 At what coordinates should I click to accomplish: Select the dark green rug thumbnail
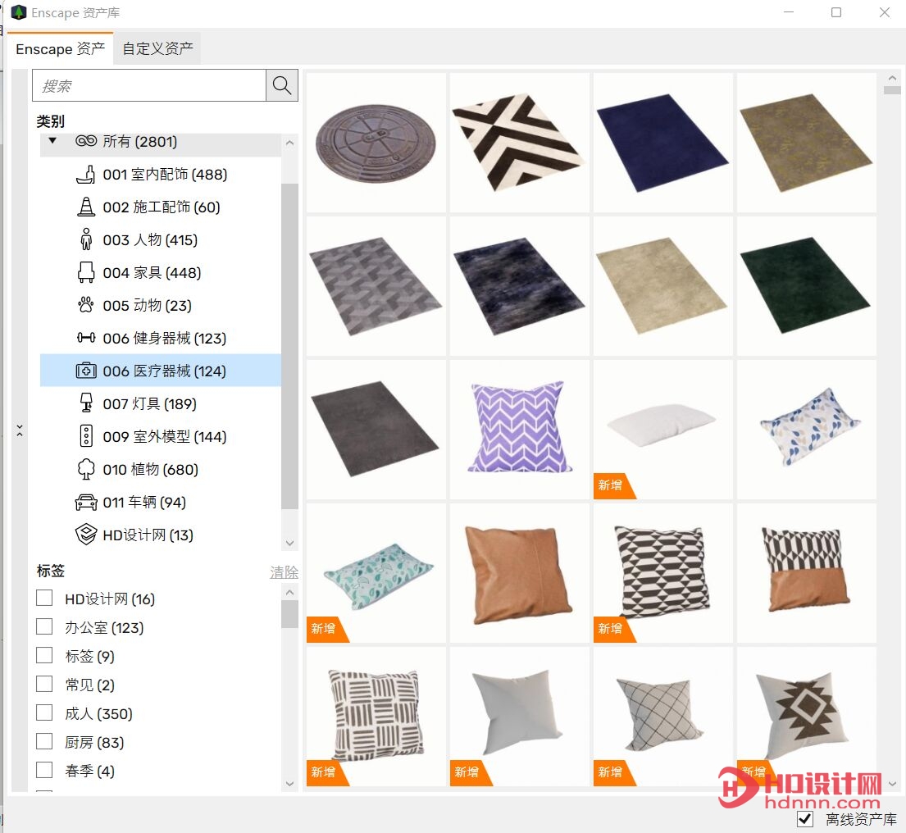click(x=806, y=286)
